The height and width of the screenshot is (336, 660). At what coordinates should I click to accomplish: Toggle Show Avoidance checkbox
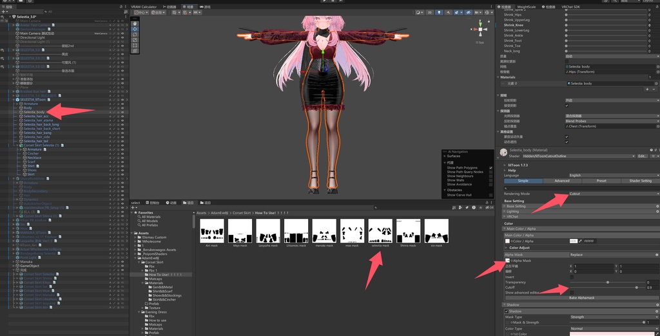pyautogui.click(x=490, y=184)
